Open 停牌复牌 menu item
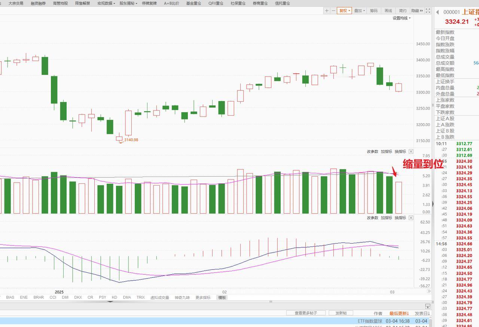Viewport: 479px width, 327px height. click(x=149, y=3)
